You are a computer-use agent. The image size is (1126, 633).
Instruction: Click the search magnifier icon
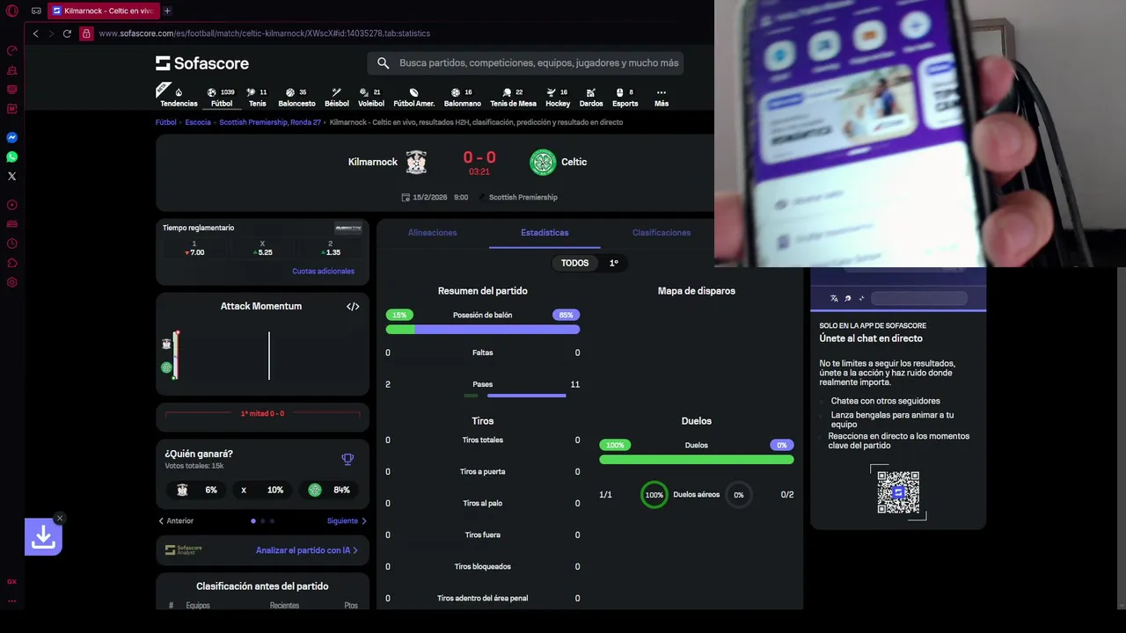click(x=383, y=63)
